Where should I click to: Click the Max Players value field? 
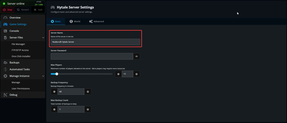[127, 74]
